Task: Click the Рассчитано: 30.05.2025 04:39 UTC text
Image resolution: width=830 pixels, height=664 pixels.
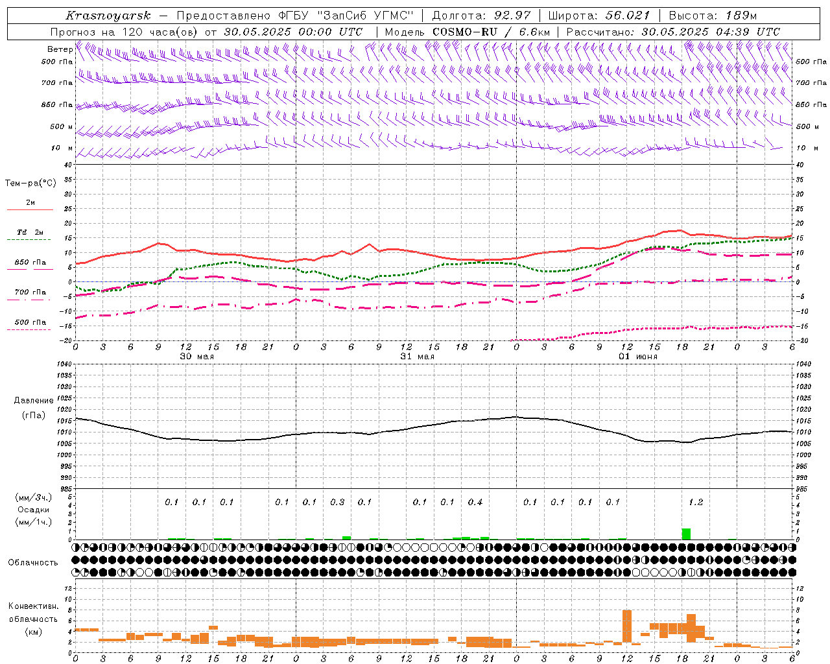Action: coord(673,32)
